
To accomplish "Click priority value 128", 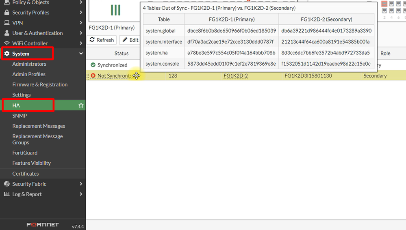I will [173, 76].
